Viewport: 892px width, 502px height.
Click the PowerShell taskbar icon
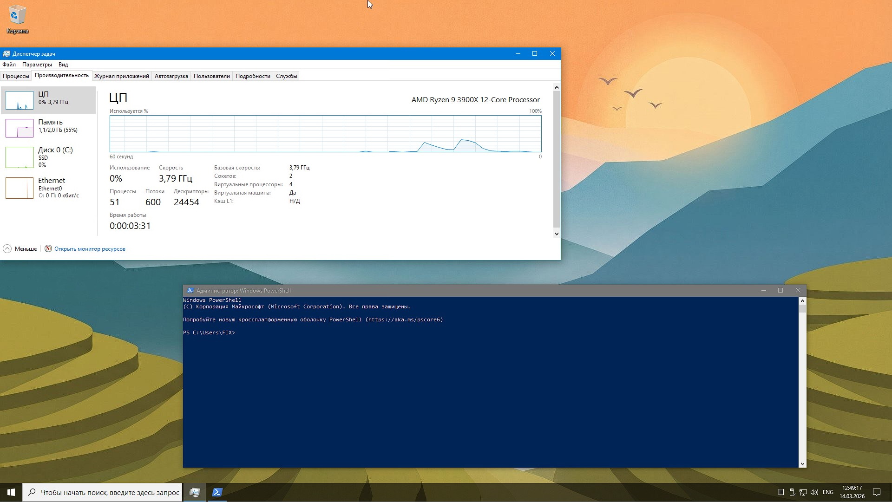(217, 492)
